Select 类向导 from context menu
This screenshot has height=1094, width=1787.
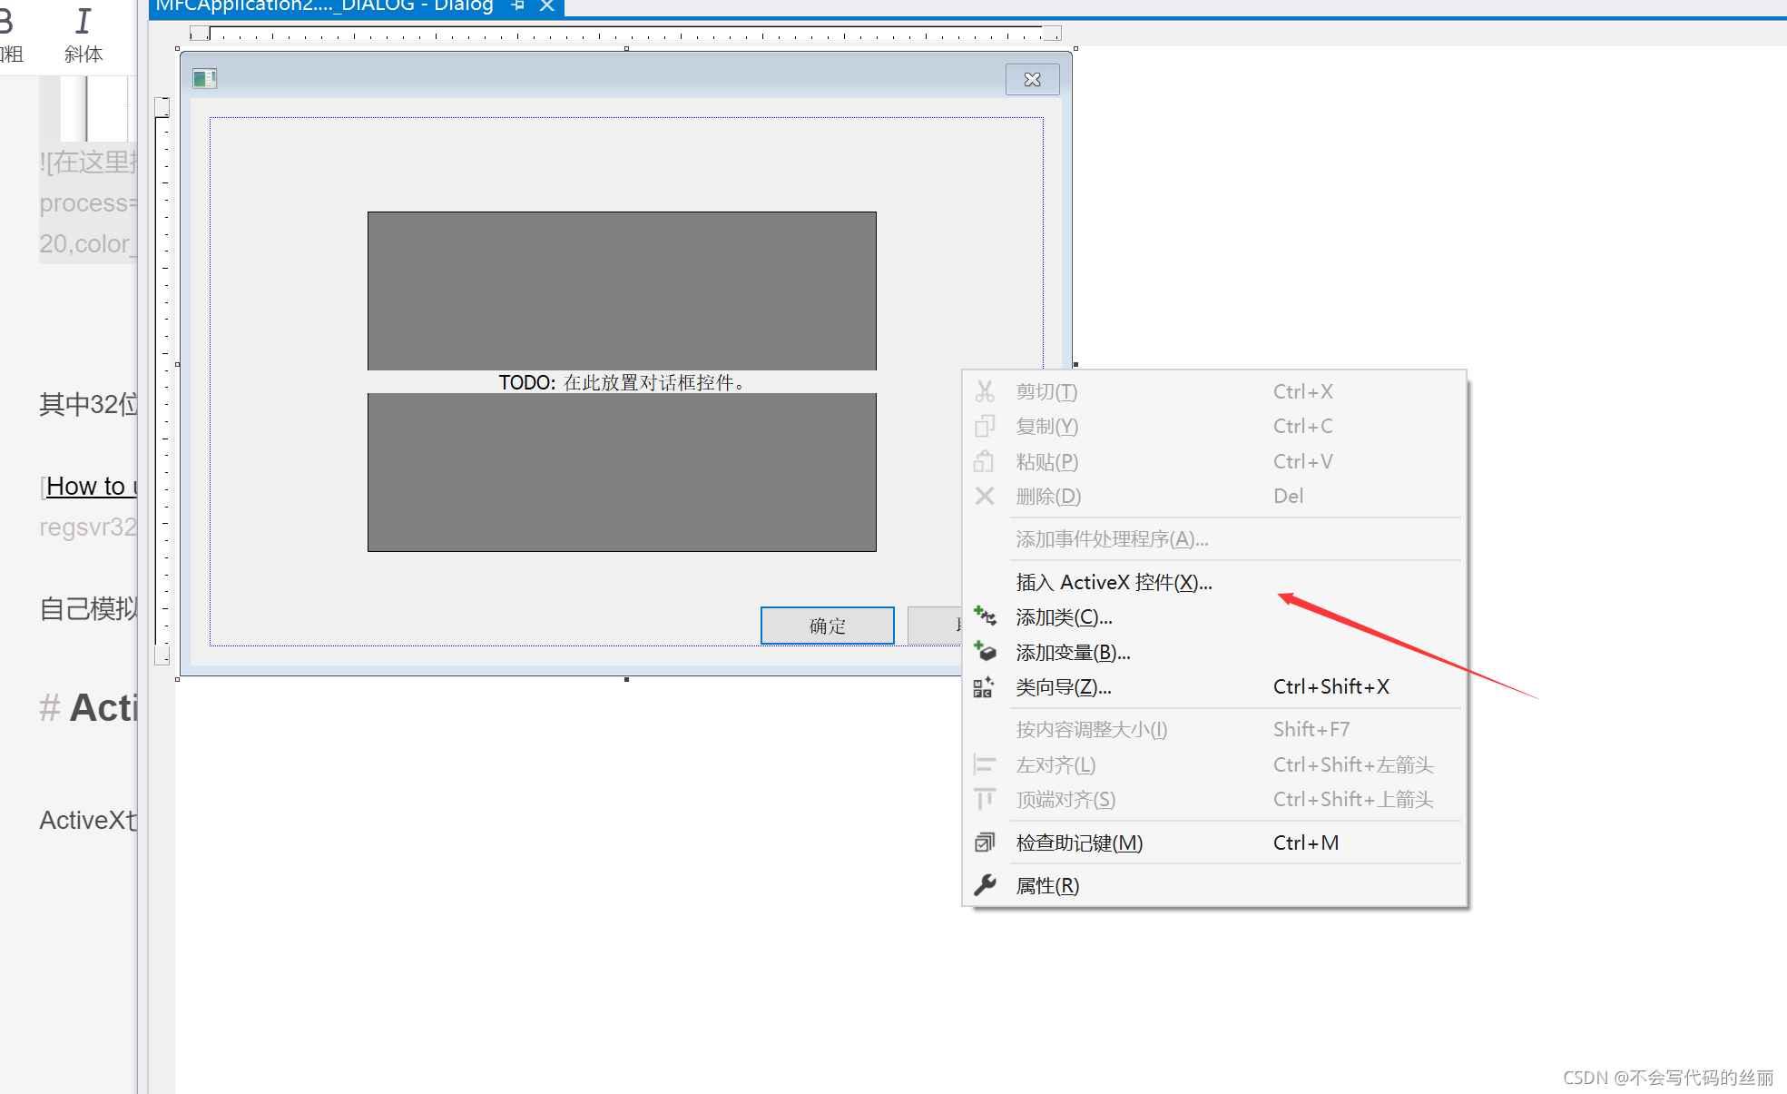1062,685
